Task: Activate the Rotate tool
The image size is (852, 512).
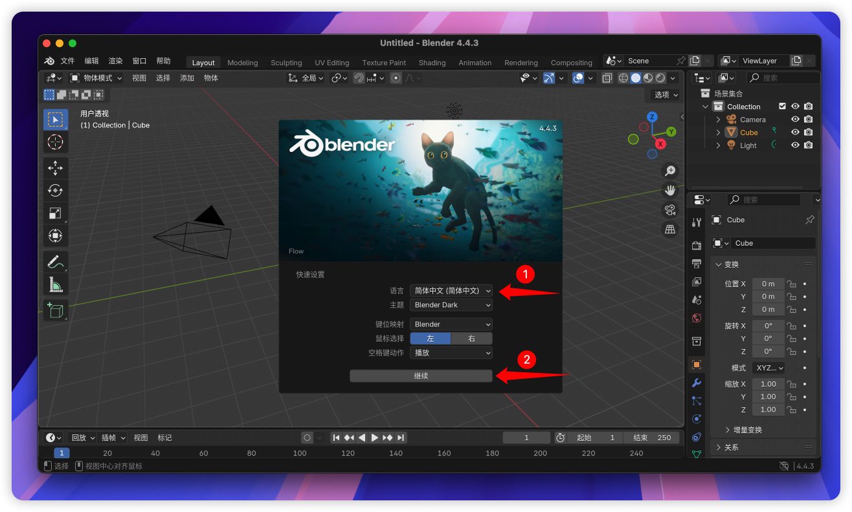Action: pos(55,191)
